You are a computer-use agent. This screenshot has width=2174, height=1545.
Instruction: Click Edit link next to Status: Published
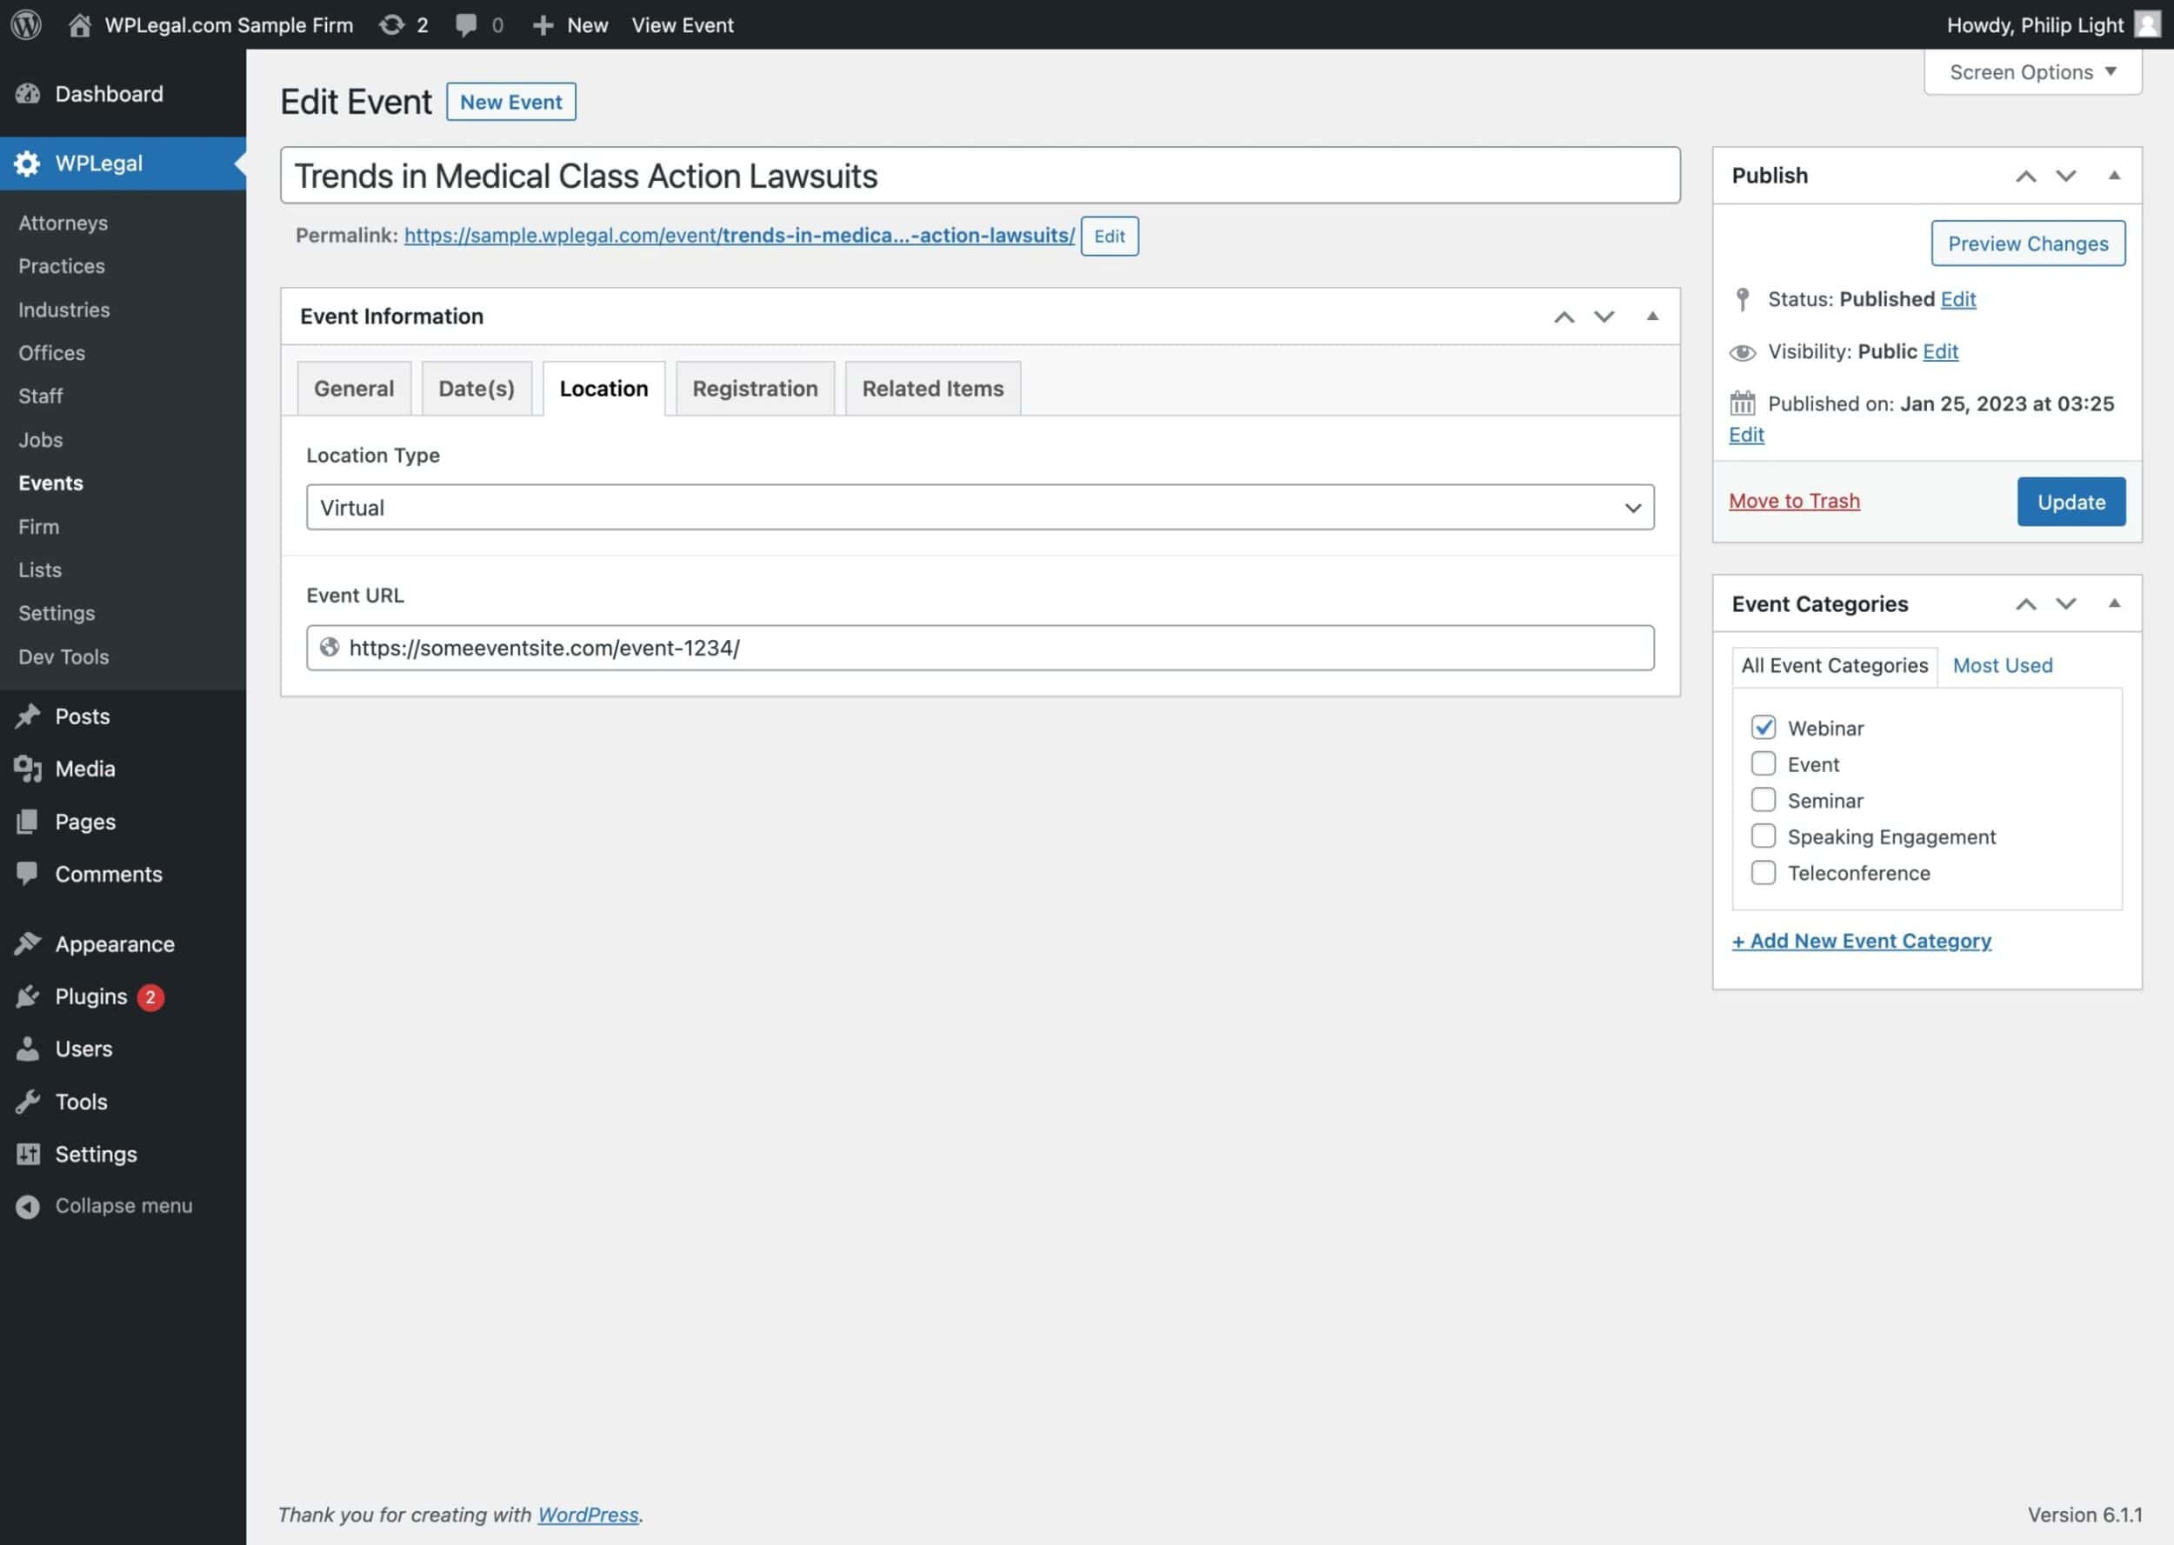pyautogui.click(x=1958, y=299)
